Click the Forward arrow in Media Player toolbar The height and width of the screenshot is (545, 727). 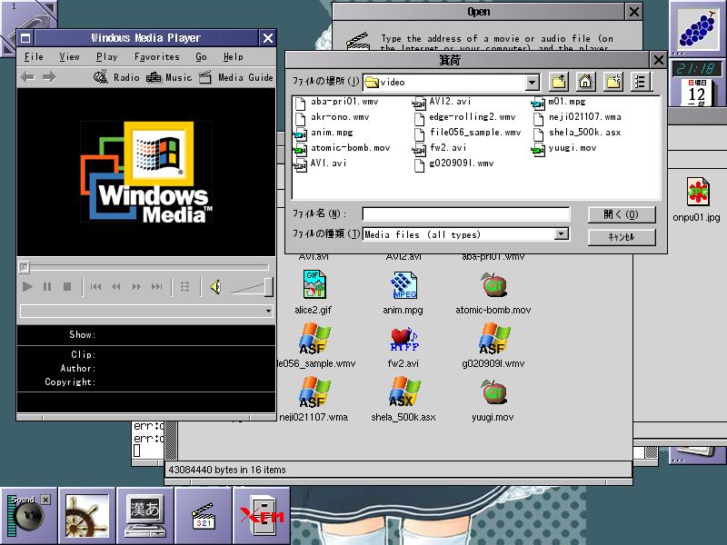point(49,77)
